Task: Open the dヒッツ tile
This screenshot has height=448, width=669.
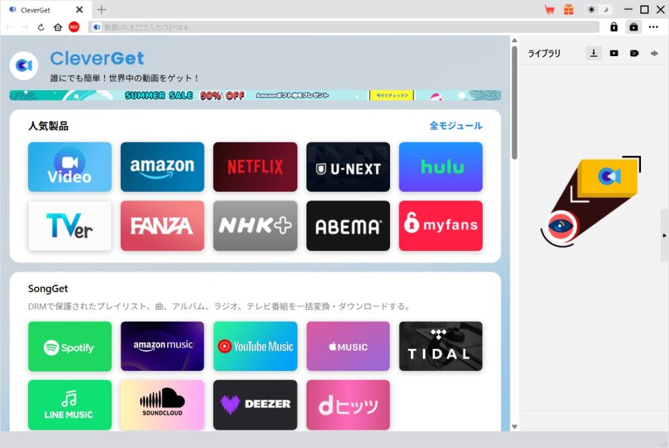Action: click(348, 405)
